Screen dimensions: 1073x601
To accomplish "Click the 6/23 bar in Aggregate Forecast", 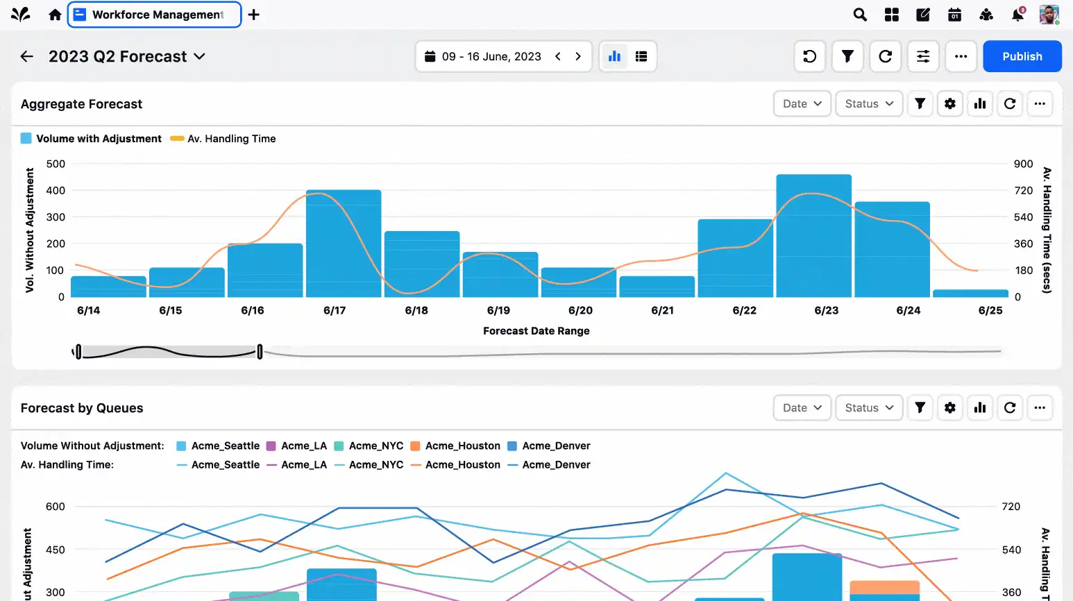I will 813,236.
